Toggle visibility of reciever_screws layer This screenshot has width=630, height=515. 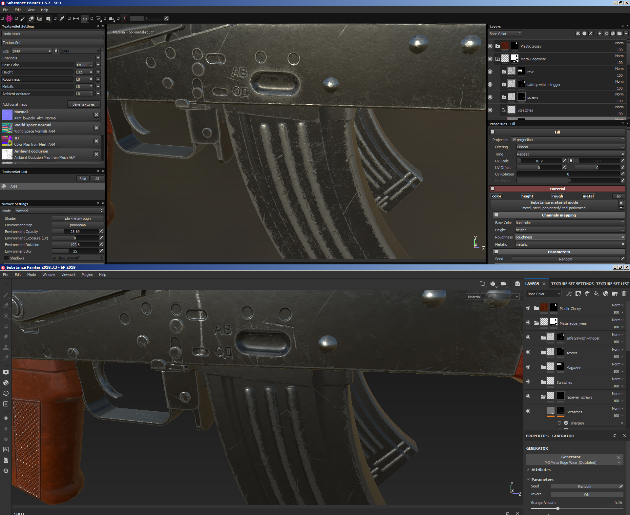pyautogui.click(x=528, y=397)
